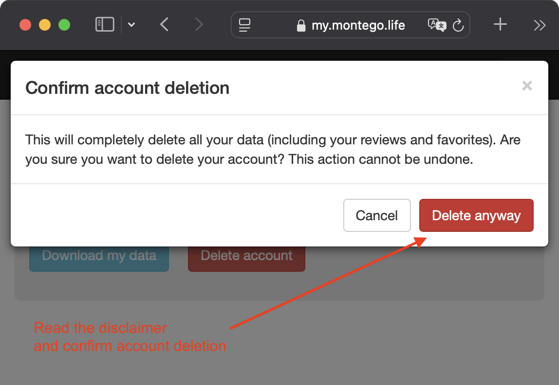559x385 pixels.
Task: Confirm deletion with Delete anyway
Action: coord(476,215)
